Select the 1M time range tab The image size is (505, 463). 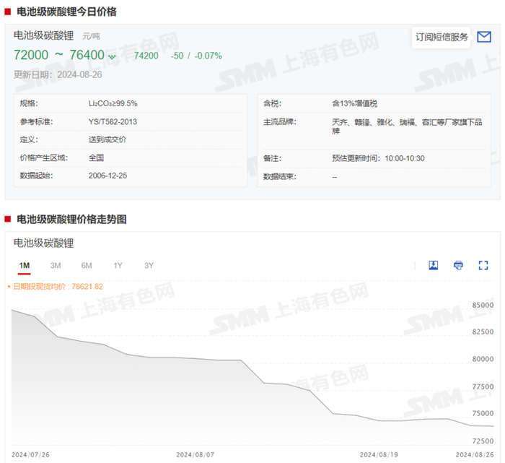click(24, 265)
